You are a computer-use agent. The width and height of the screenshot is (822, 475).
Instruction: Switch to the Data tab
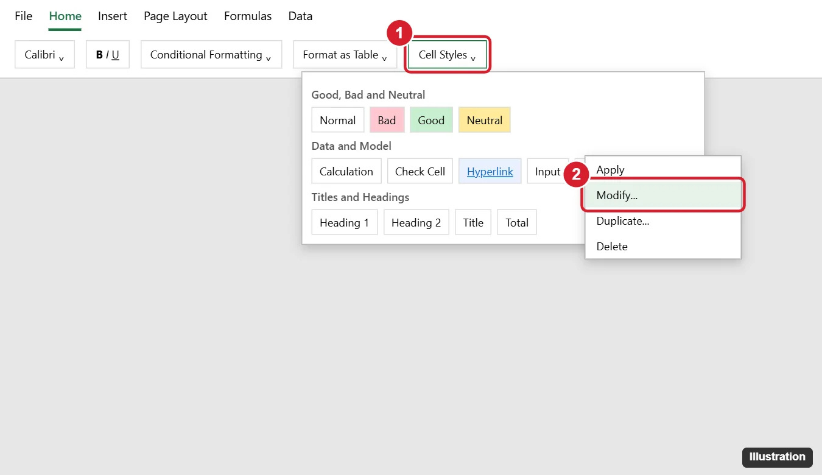tap(300, 16)
